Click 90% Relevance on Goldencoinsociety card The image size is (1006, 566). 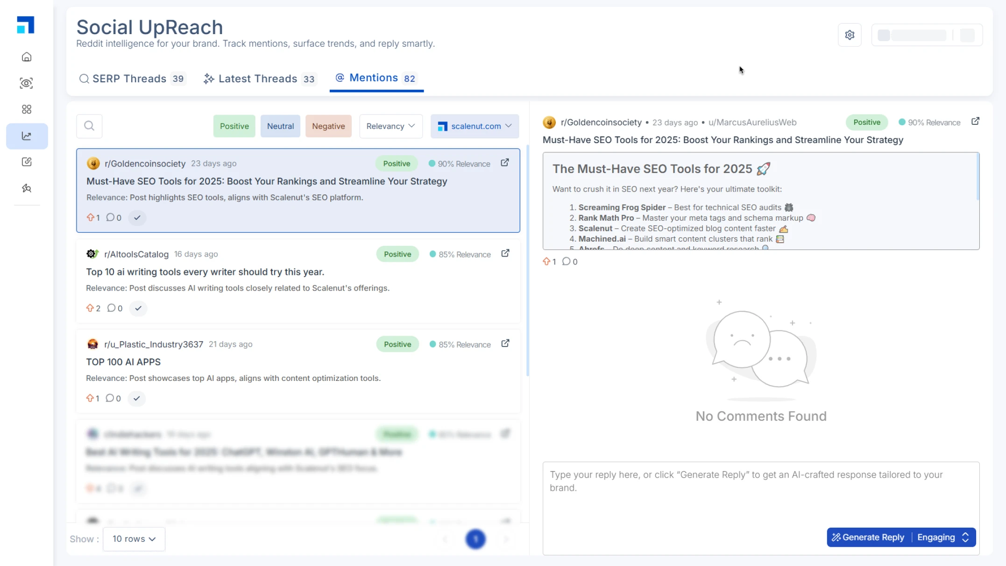[460, 164]
